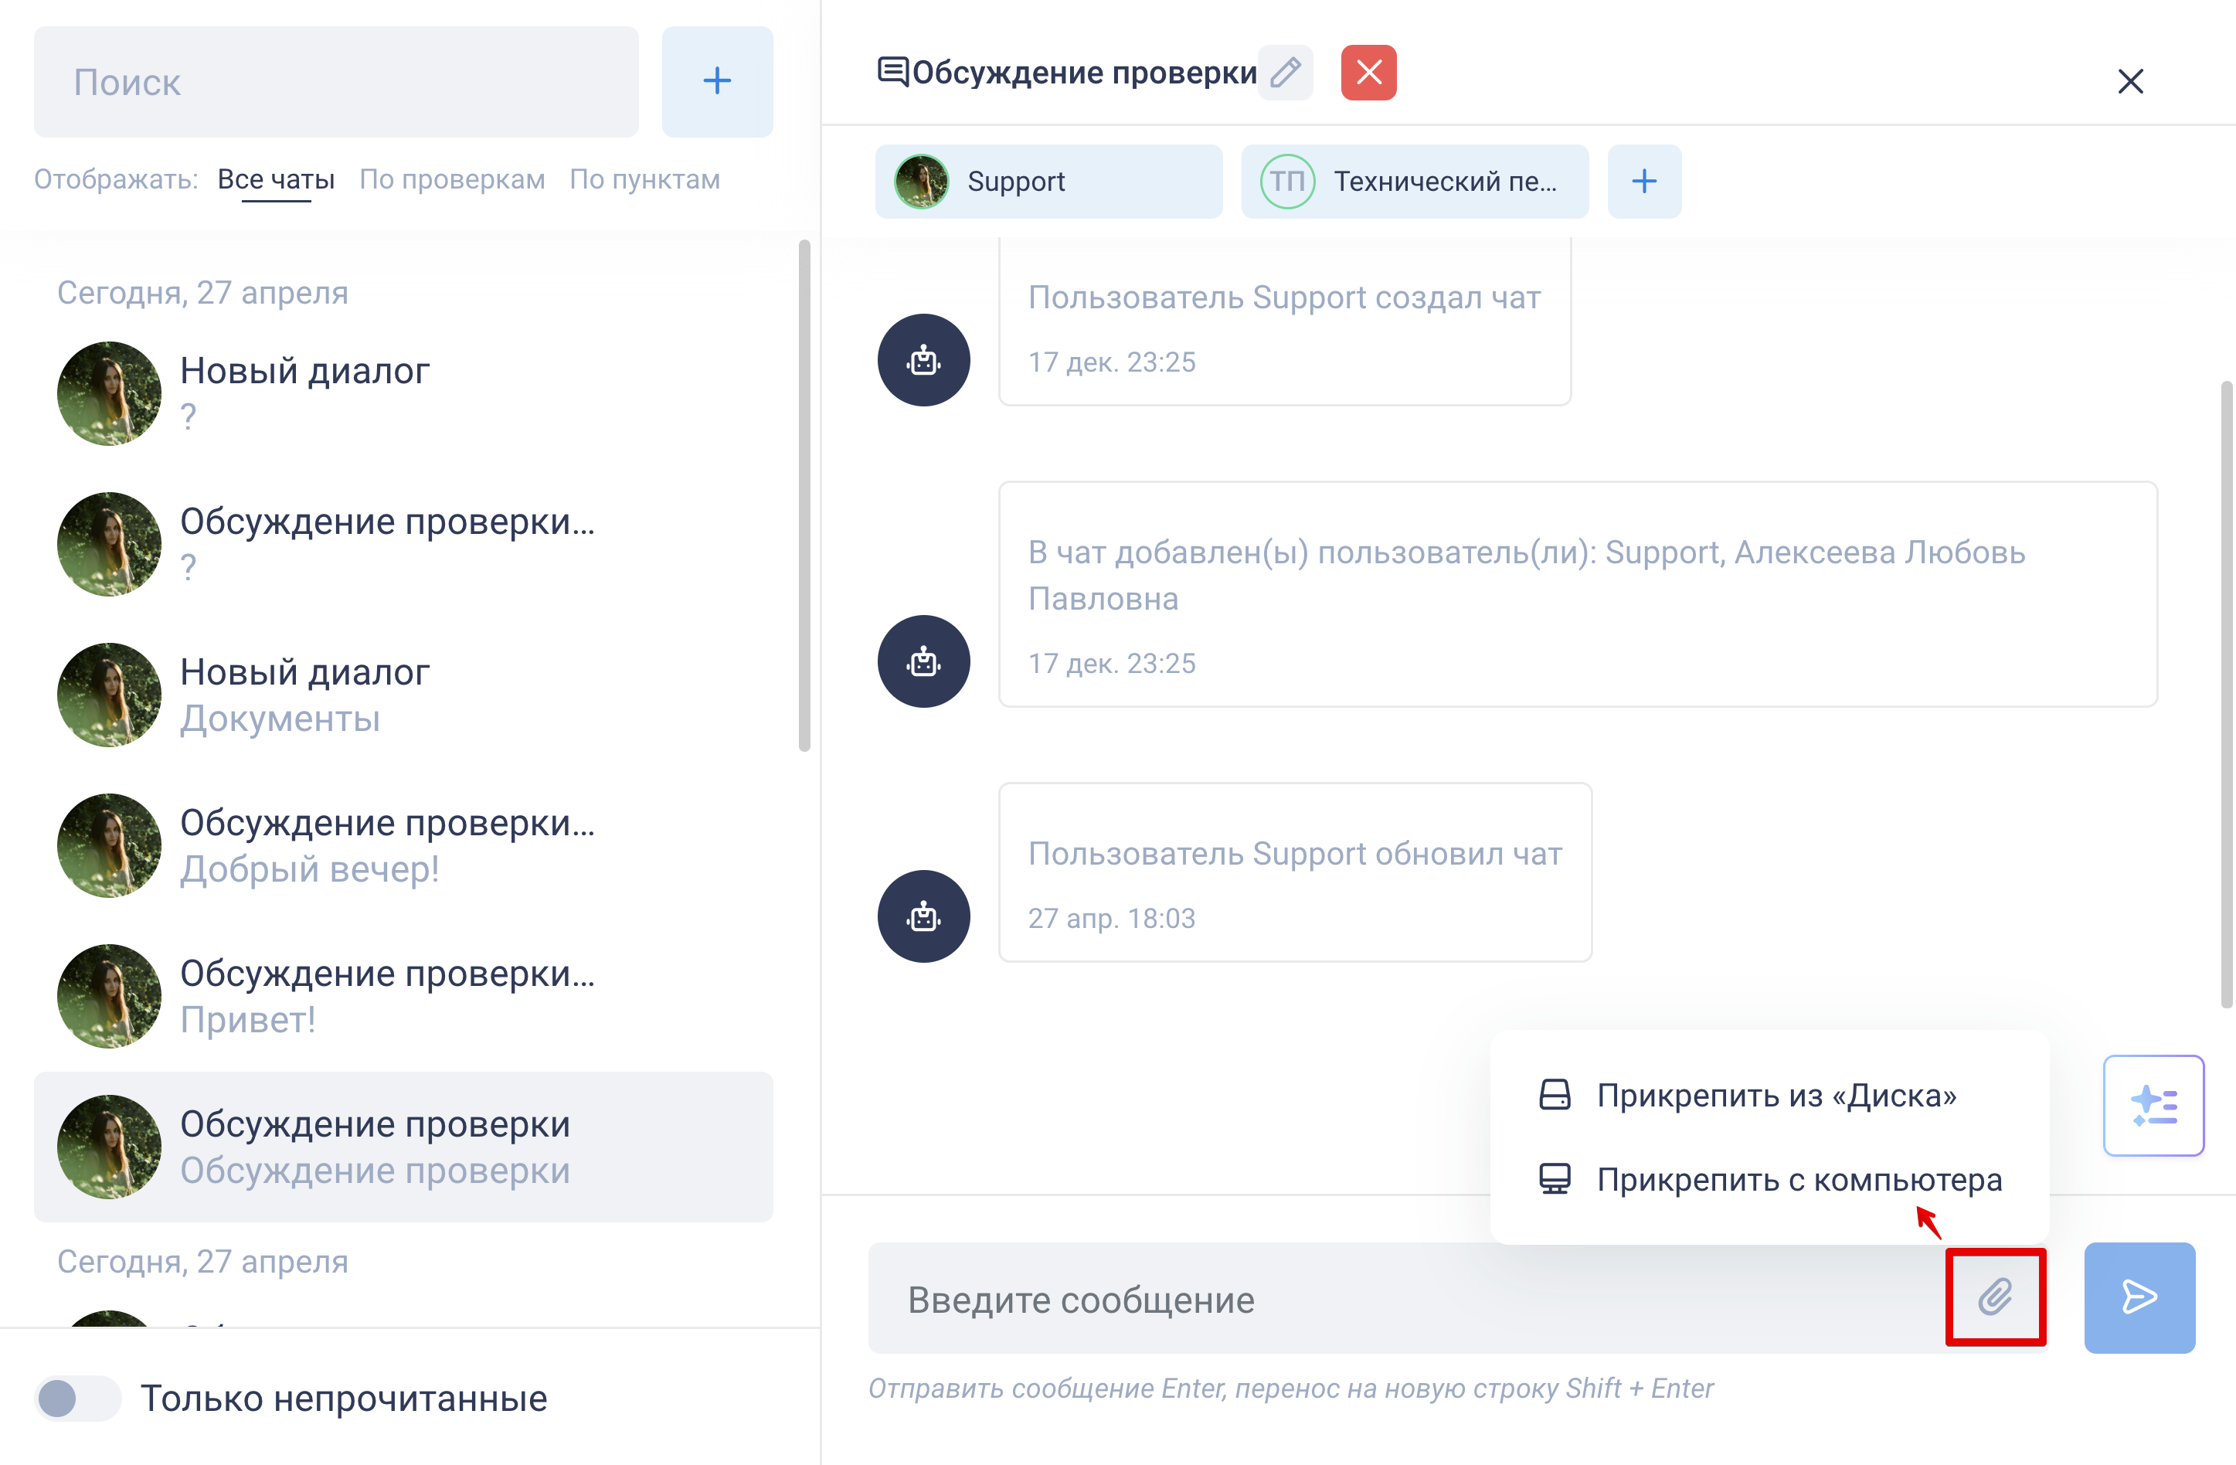Image resolution: width=2236 pixels, height=1465 pixels.
Task: Switch to the 'Все чаты' filter tab
Action: [x=276, y=179]
